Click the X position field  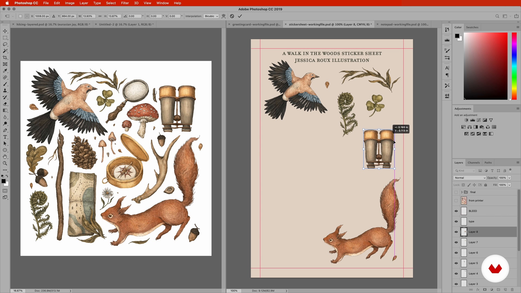(42, 16)
